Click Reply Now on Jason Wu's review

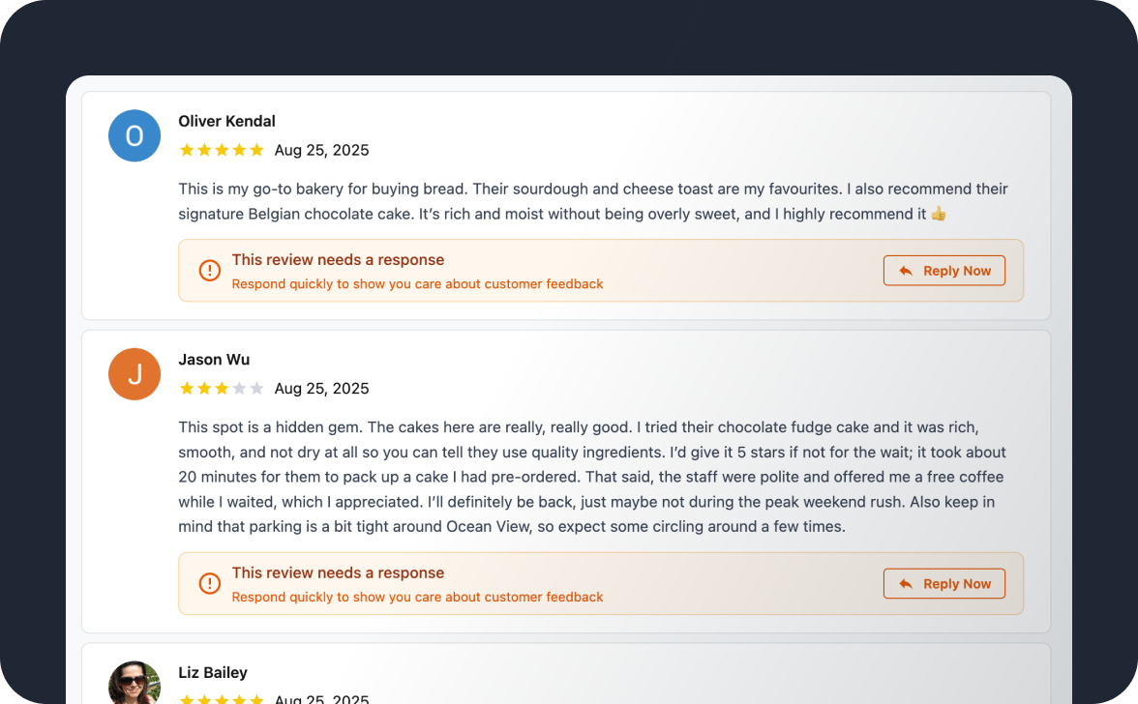tap(943, 583)
